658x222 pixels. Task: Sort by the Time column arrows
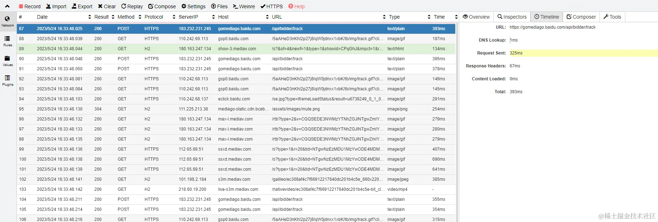tap(456, 17)
